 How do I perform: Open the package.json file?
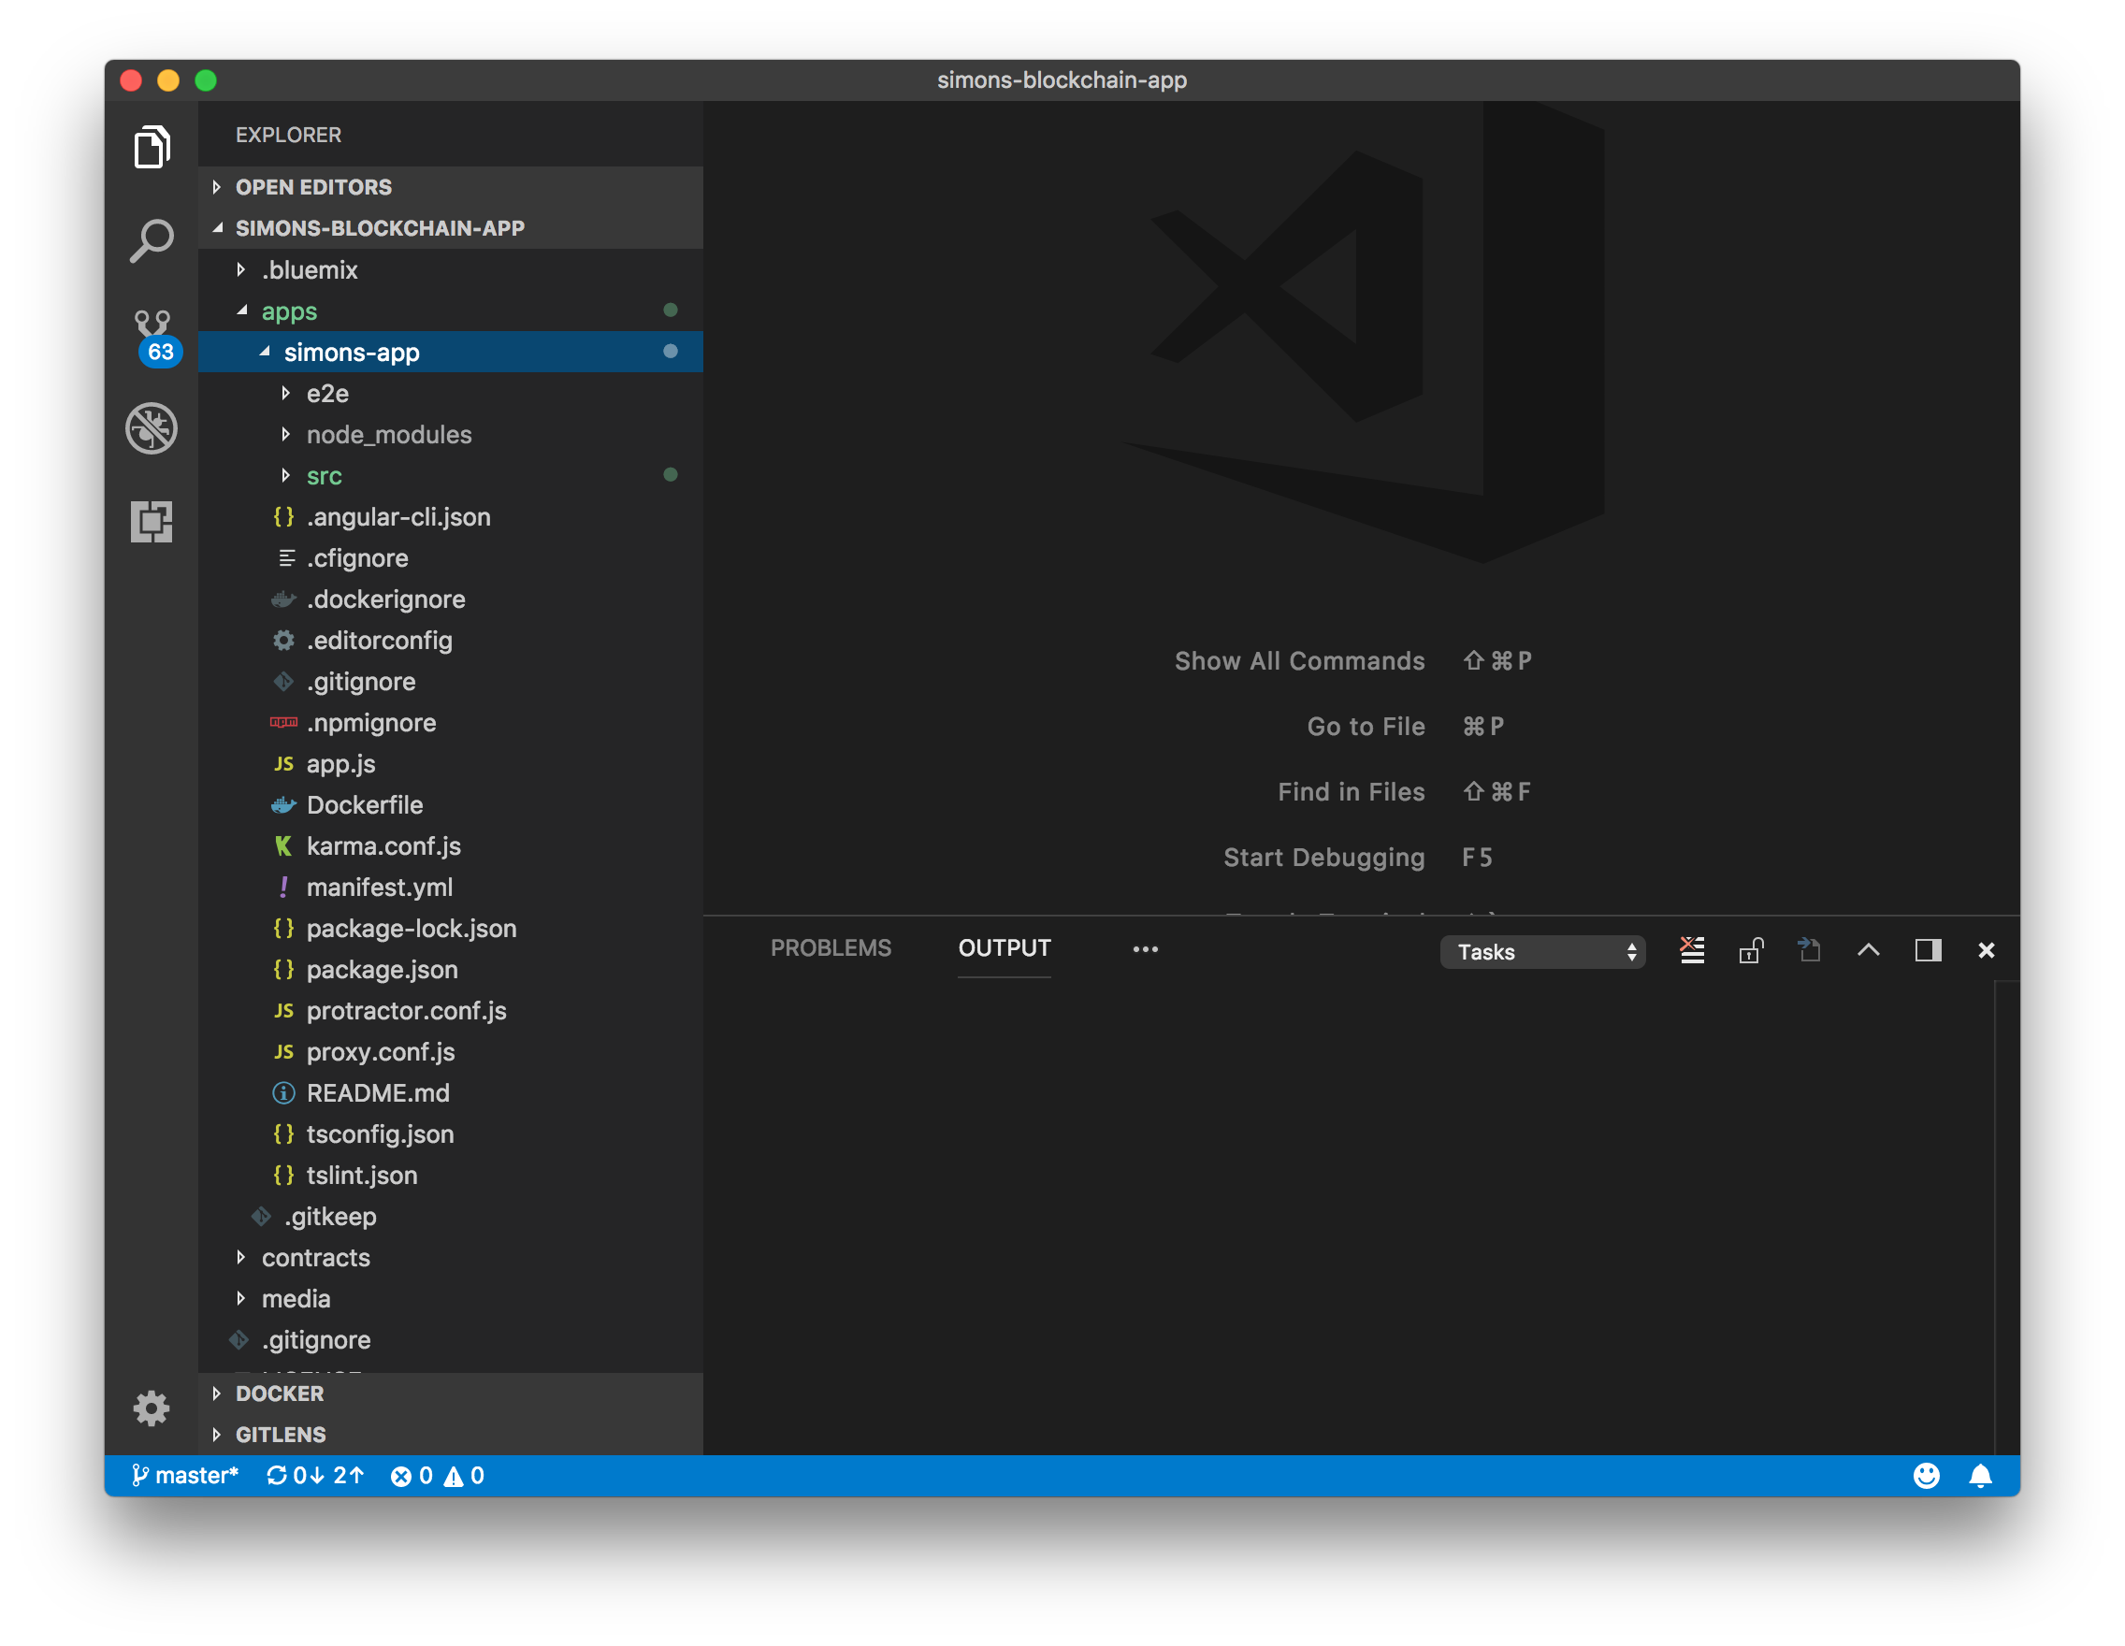pyautogui.click(x=382, y=970)
